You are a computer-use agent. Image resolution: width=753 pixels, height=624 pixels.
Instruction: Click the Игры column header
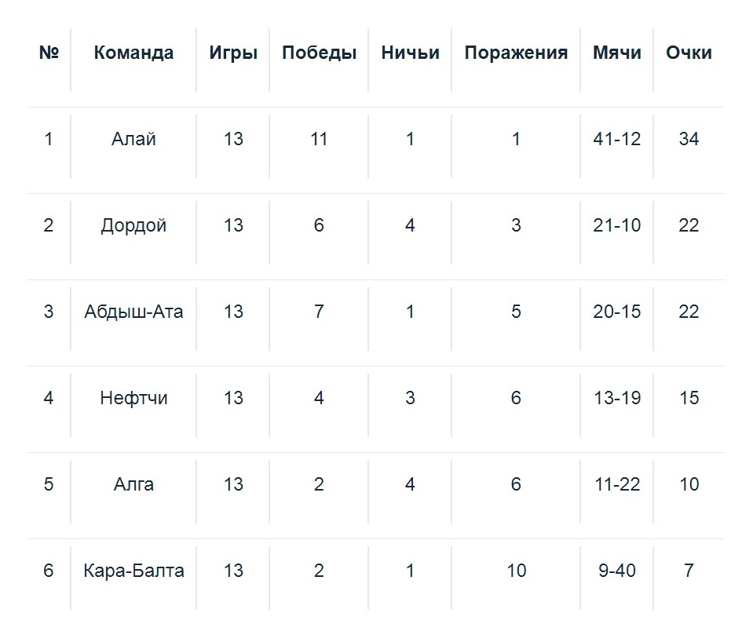(233, 53)
